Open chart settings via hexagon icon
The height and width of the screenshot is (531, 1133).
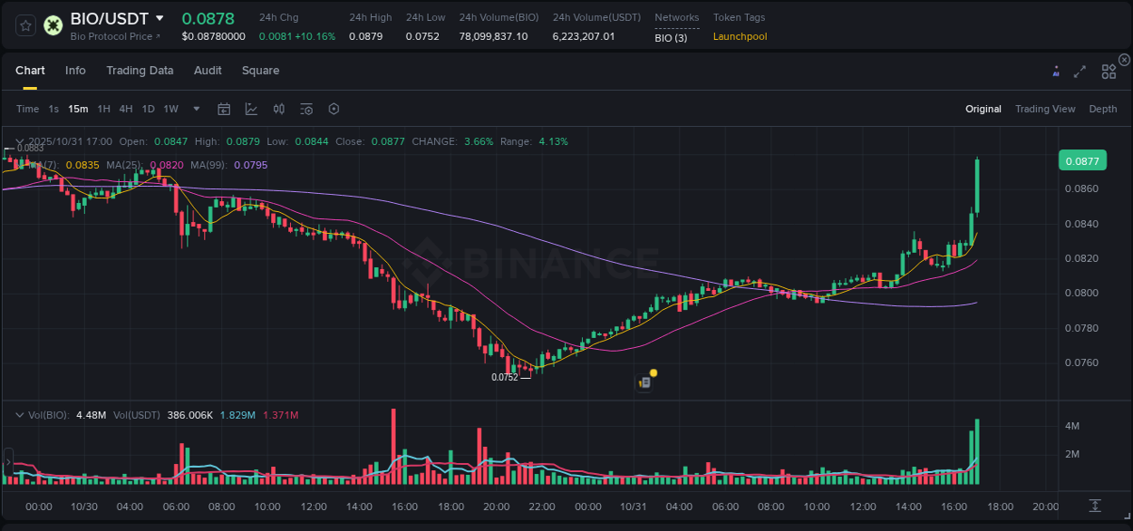click(x=333, y=109)
